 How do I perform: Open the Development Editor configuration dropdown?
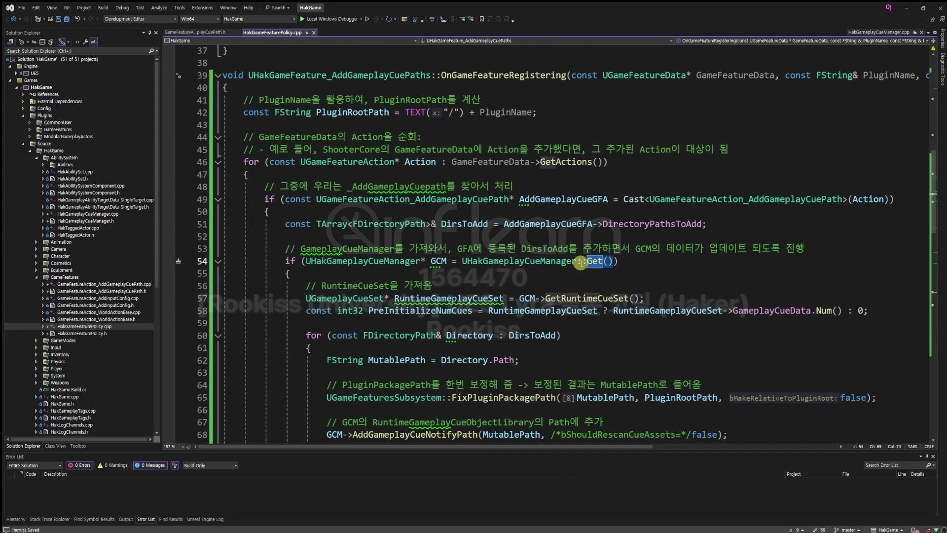140,19
